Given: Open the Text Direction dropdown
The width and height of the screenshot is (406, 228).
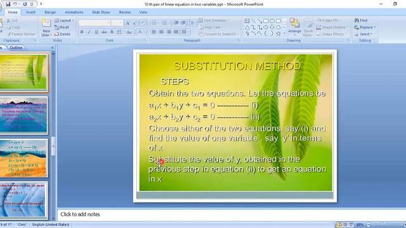Looking at the screenshot, I should tap(214, 20).
